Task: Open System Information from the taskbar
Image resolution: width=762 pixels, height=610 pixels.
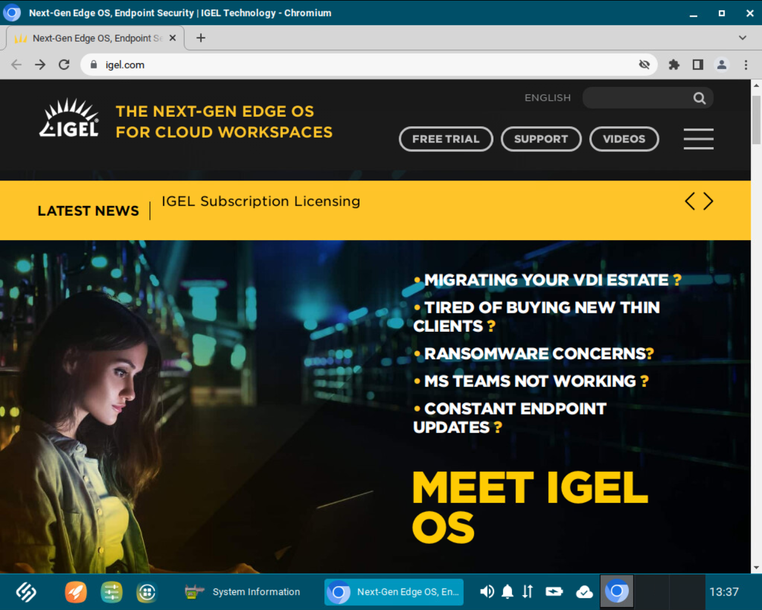Action: 243,592
